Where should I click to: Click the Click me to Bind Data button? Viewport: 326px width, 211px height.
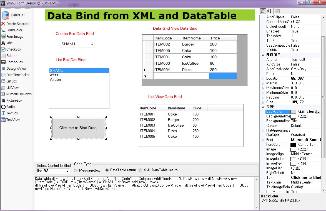[78, 128]
